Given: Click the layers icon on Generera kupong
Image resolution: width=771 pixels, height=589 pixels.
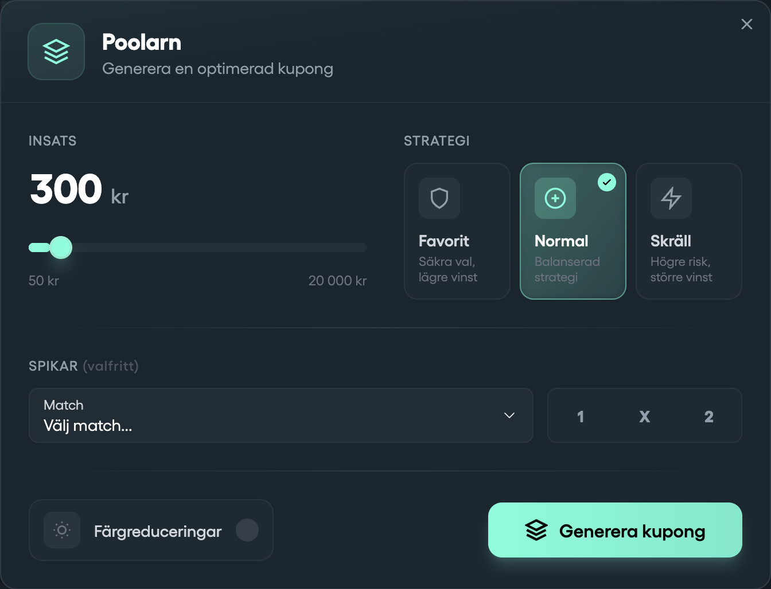Looking at the screenshot, I should [x=536, y=530].
